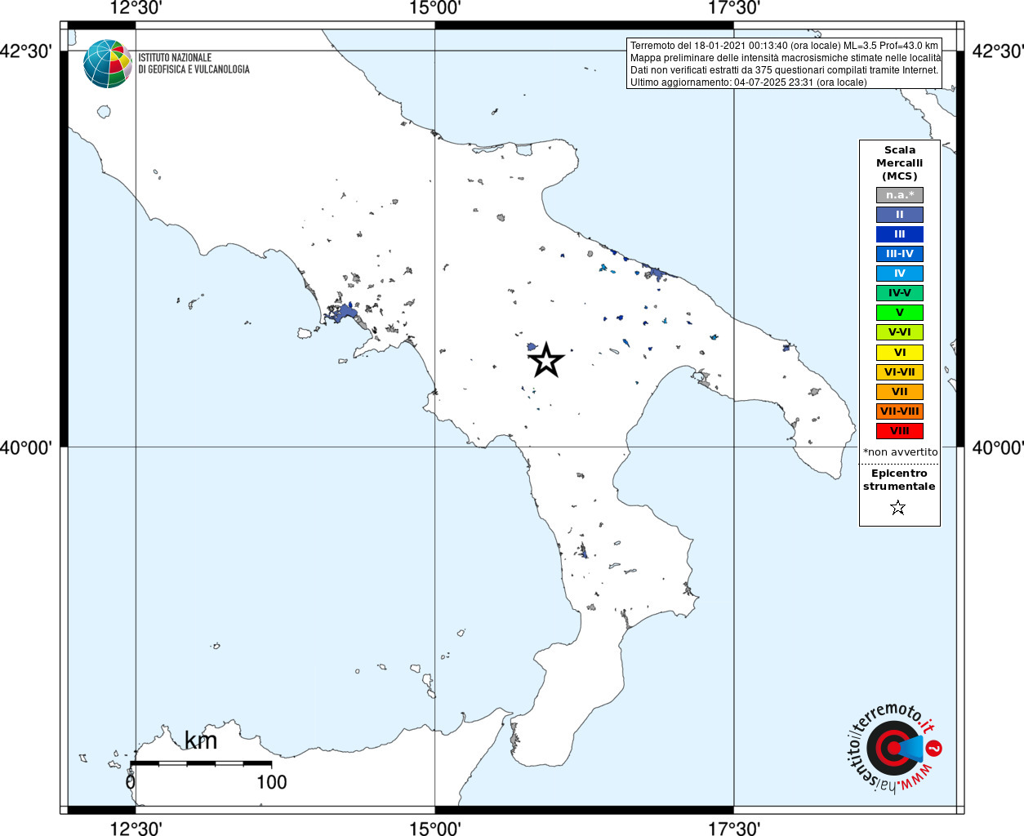Select the yellow VI legend swatch
The height and width of the screenshot is (836, 1024).
tap(899, 353)
